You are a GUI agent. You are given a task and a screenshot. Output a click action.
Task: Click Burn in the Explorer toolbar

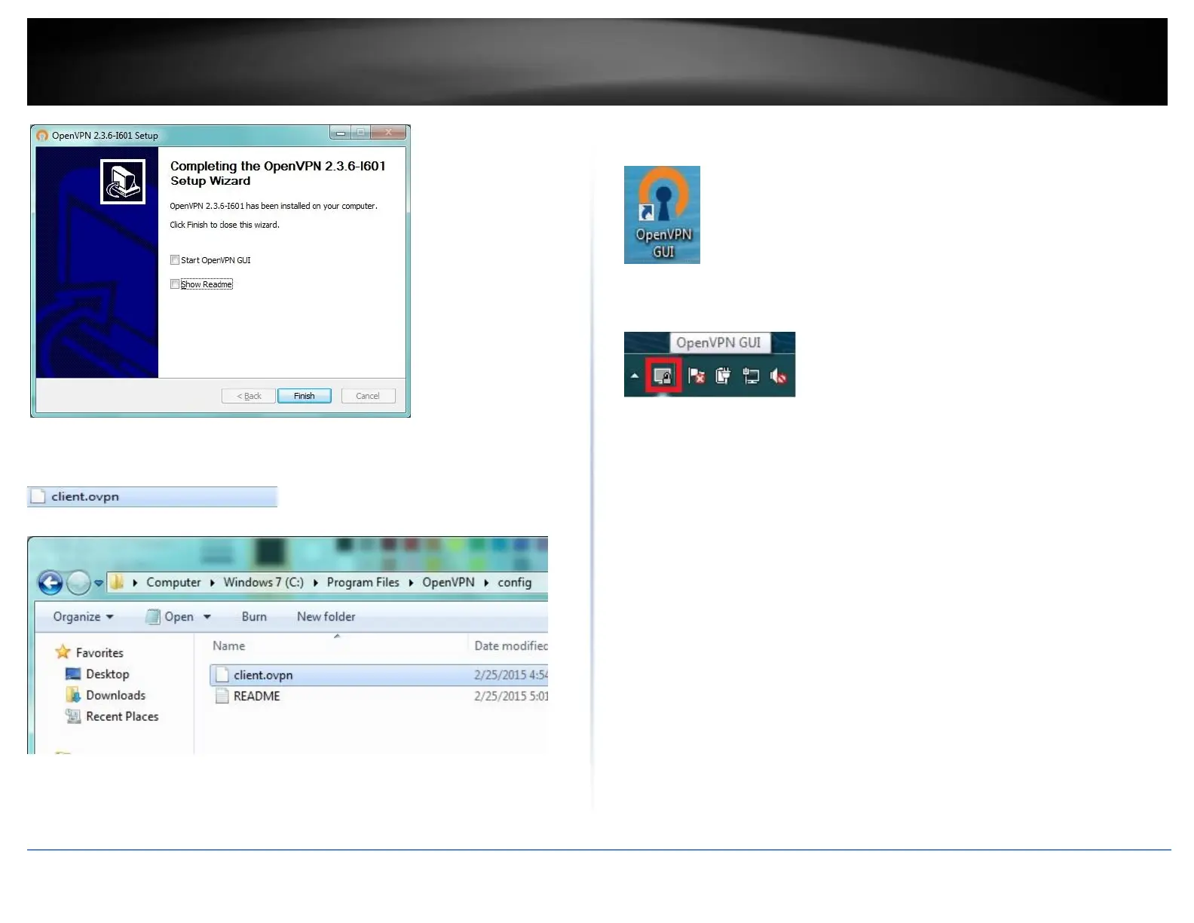click(254, 617)
